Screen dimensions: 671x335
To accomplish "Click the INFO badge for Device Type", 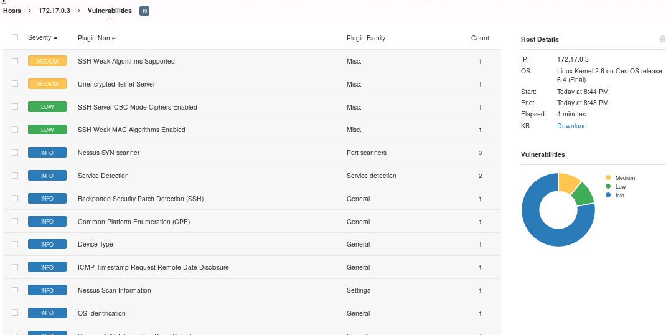I will [47, 244].
